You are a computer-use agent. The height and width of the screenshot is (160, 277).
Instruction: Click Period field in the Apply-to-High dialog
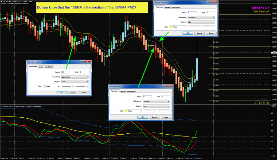192,12
